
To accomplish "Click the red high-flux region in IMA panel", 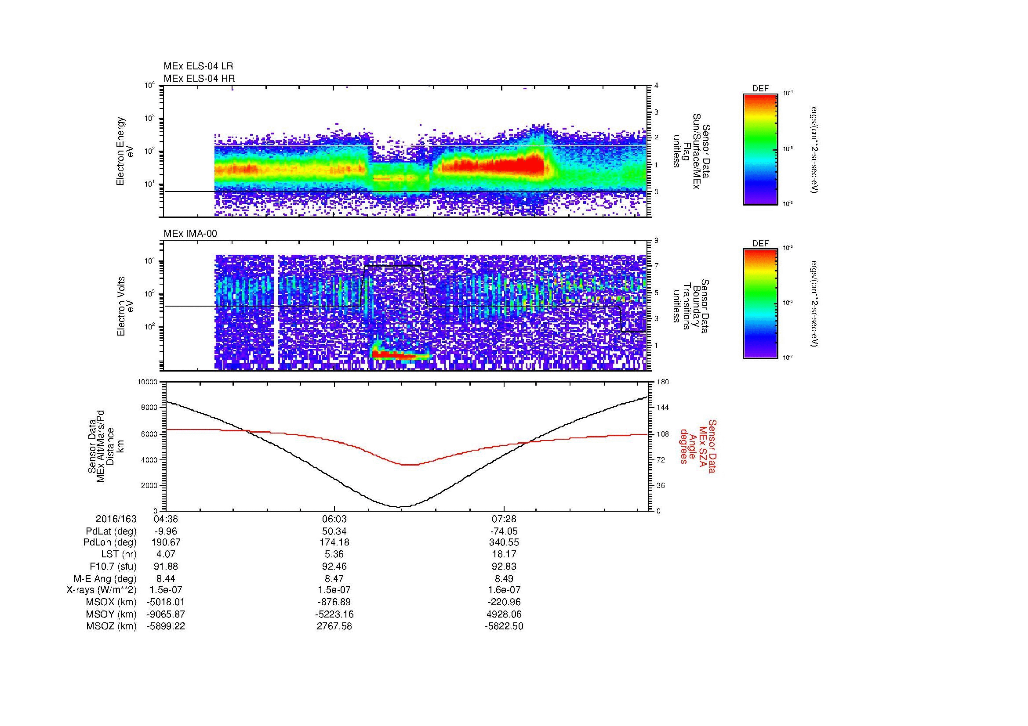I will 394,355.
